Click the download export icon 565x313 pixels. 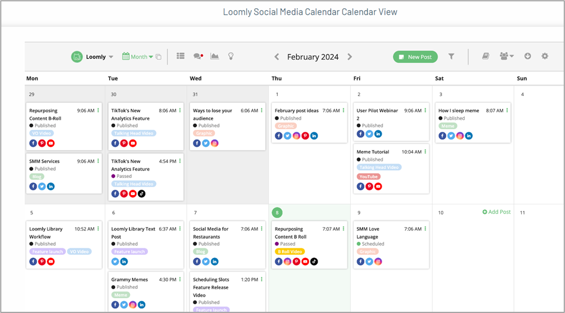[528, 56]
